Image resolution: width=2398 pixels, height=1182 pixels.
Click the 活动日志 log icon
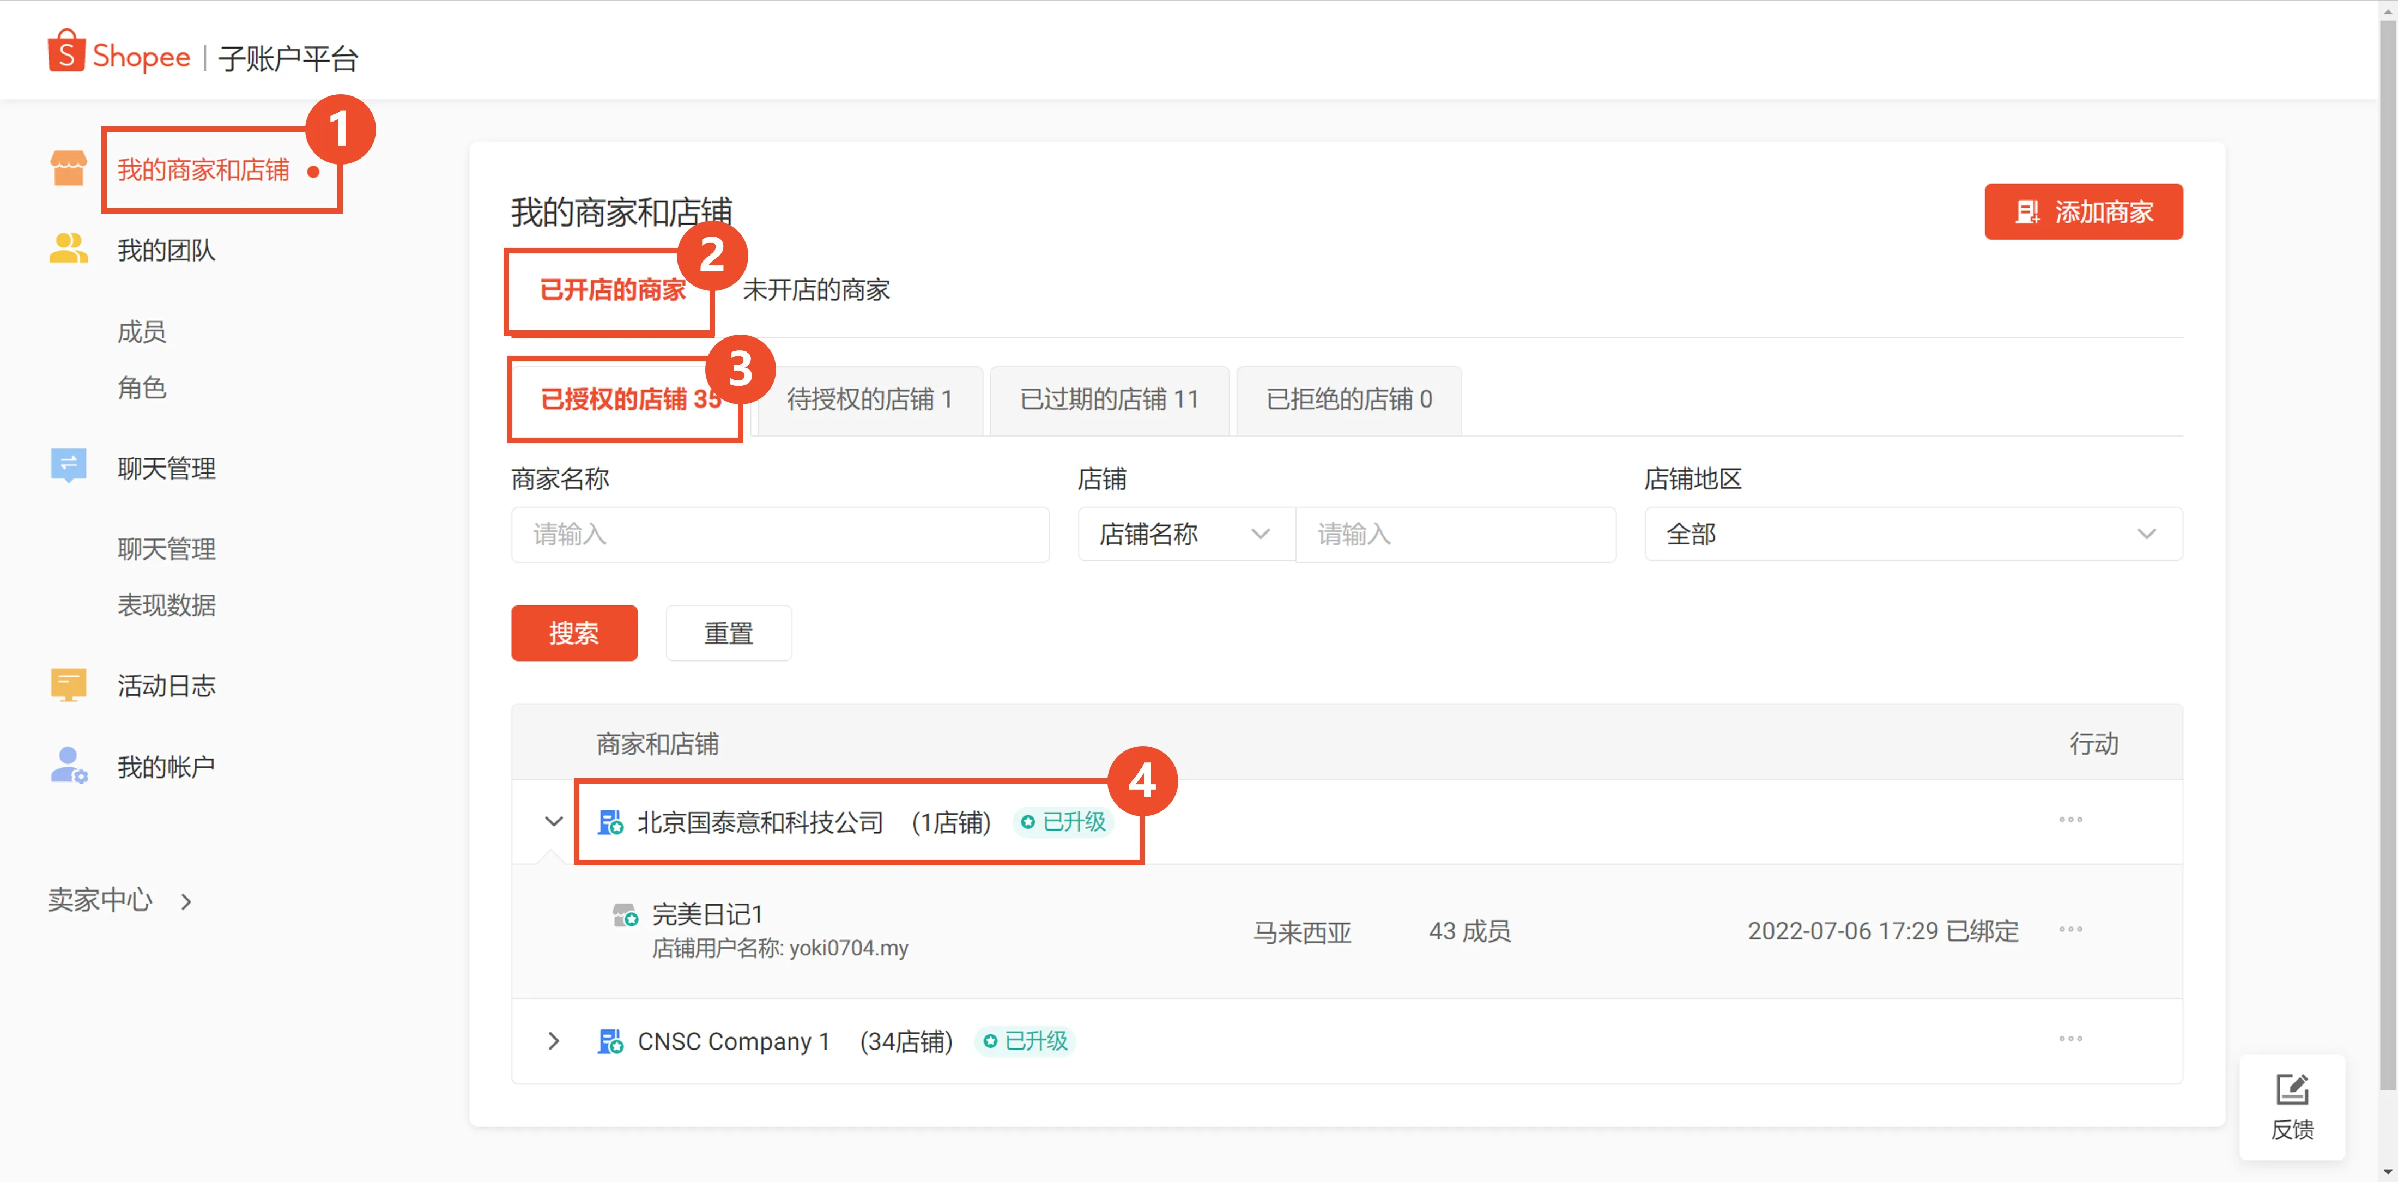coord(67,685)
